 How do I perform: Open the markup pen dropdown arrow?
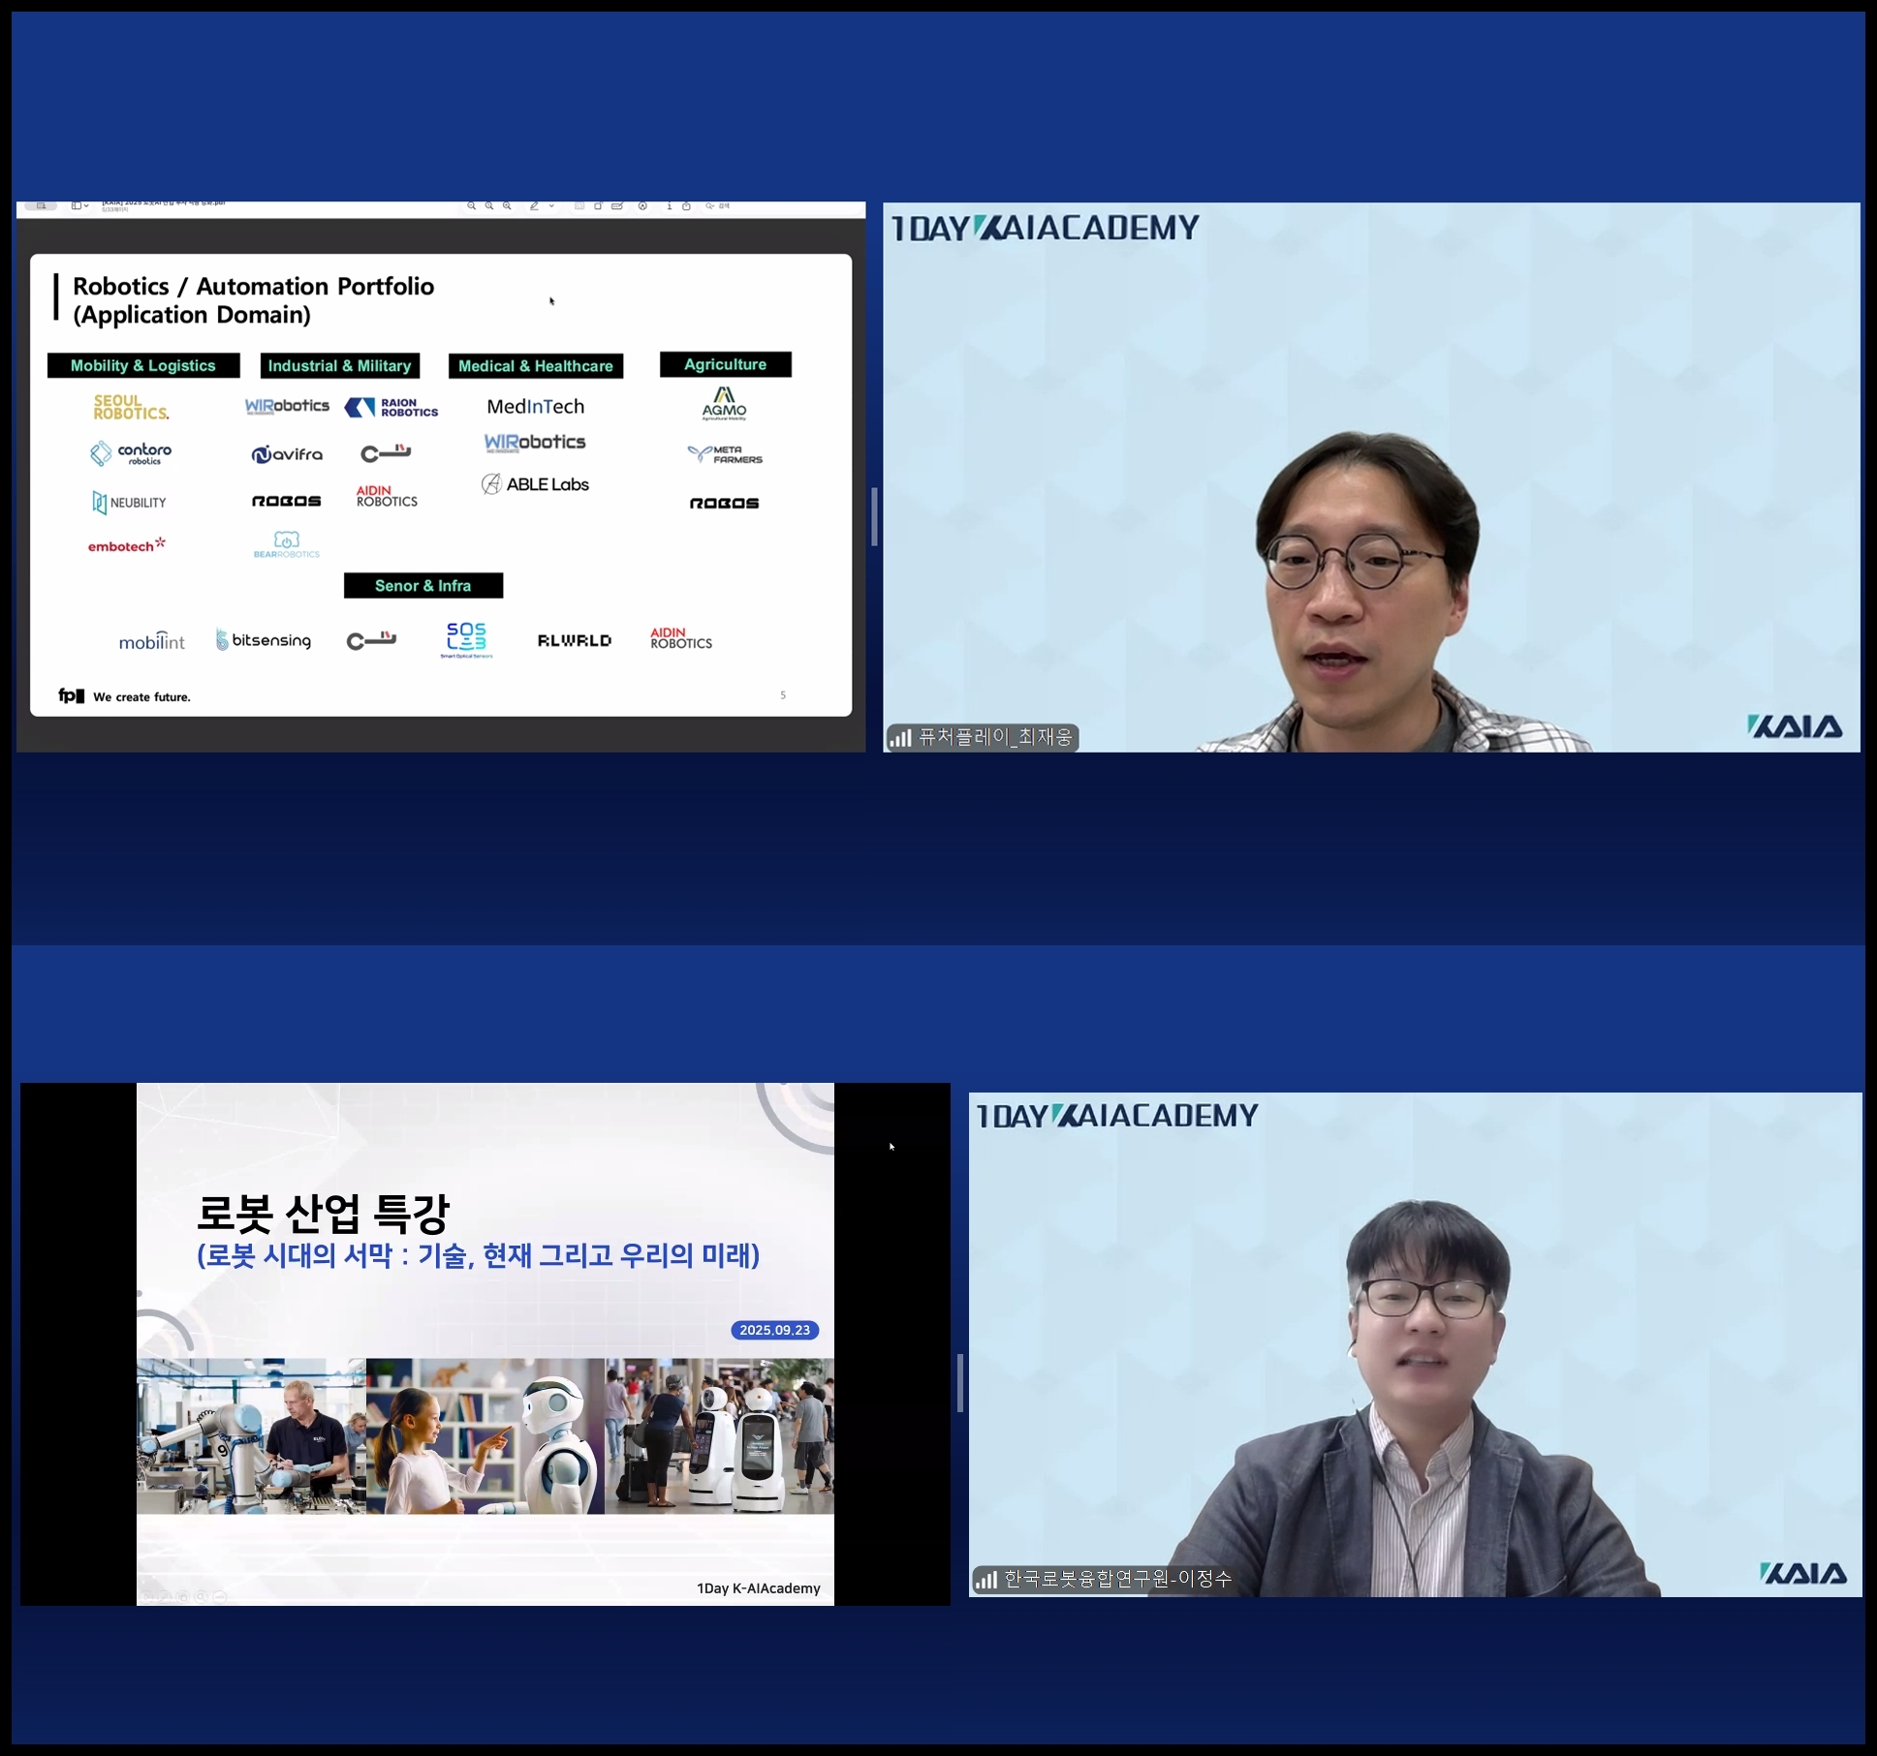click(551, 205)
